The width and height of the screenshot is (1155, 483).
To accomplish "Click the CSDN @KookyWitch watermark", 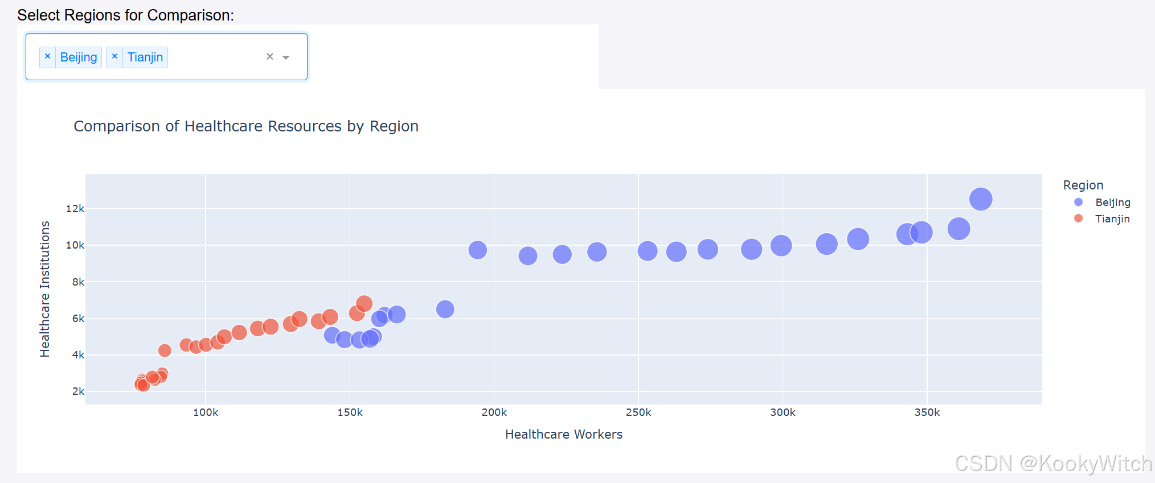I will tap(1052, 464).
